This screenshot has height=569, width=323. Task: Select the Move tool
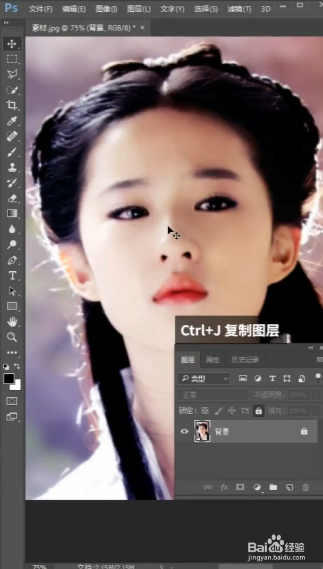(12, 44)
